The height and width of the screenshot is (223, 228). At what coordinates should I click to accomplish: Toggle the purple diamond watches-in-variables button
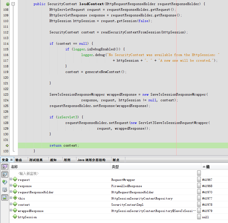[x=5, y=167]
